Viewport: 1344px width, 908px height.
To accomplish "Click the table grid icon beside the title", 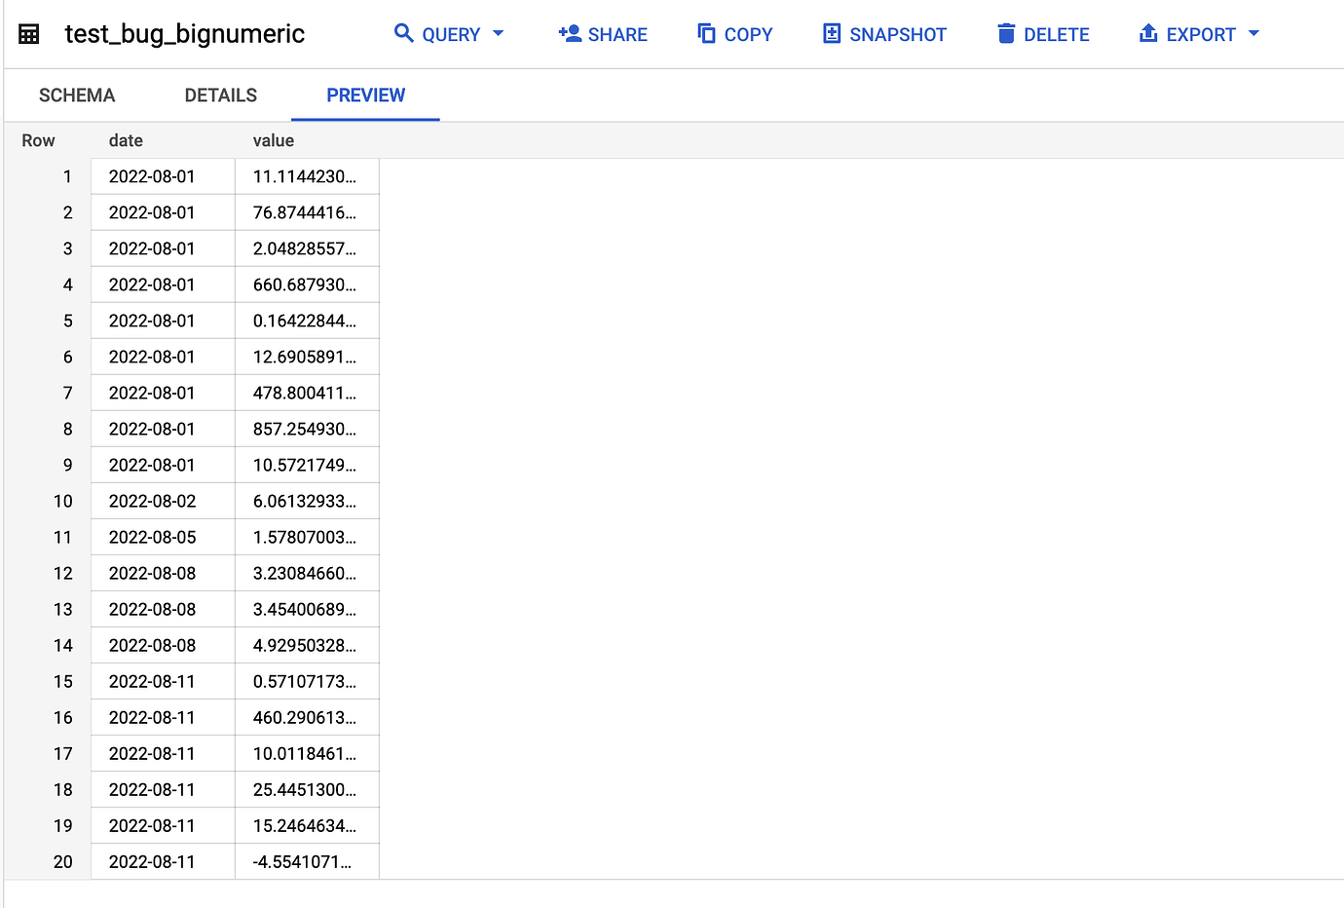I will tap(28, 33).
